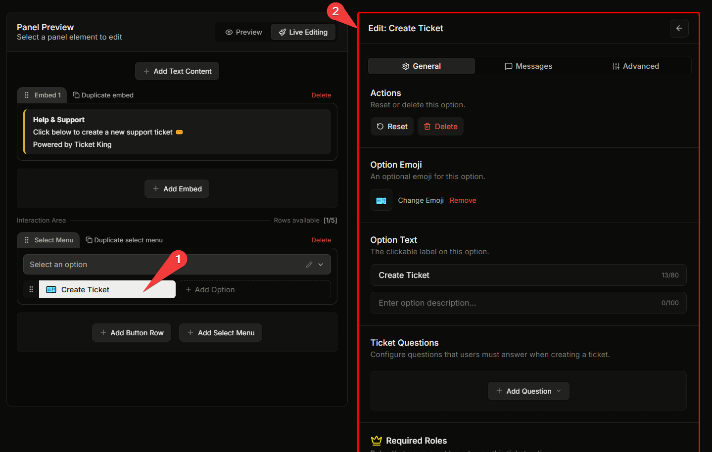
Task: Click the option description field
Action: pyautogui.click(x=528, y=303)
